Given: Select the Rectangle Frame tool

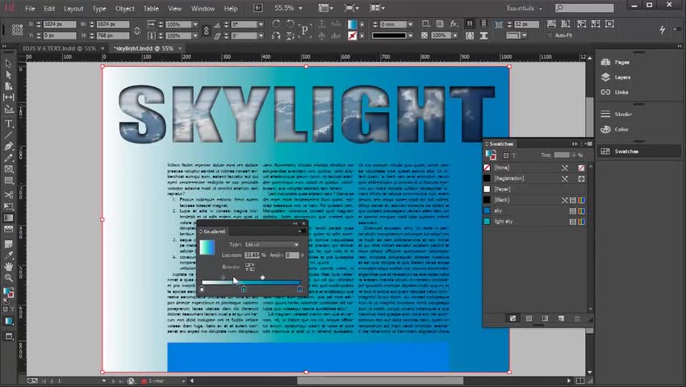Looking at the screenshot, I should click(8, 169).
